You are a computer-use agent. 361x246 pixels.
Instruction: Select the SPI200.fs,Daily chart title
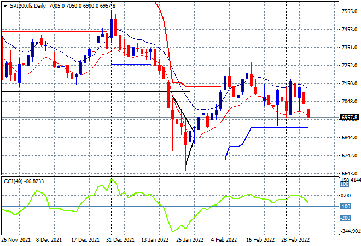[x=28, y=6]
